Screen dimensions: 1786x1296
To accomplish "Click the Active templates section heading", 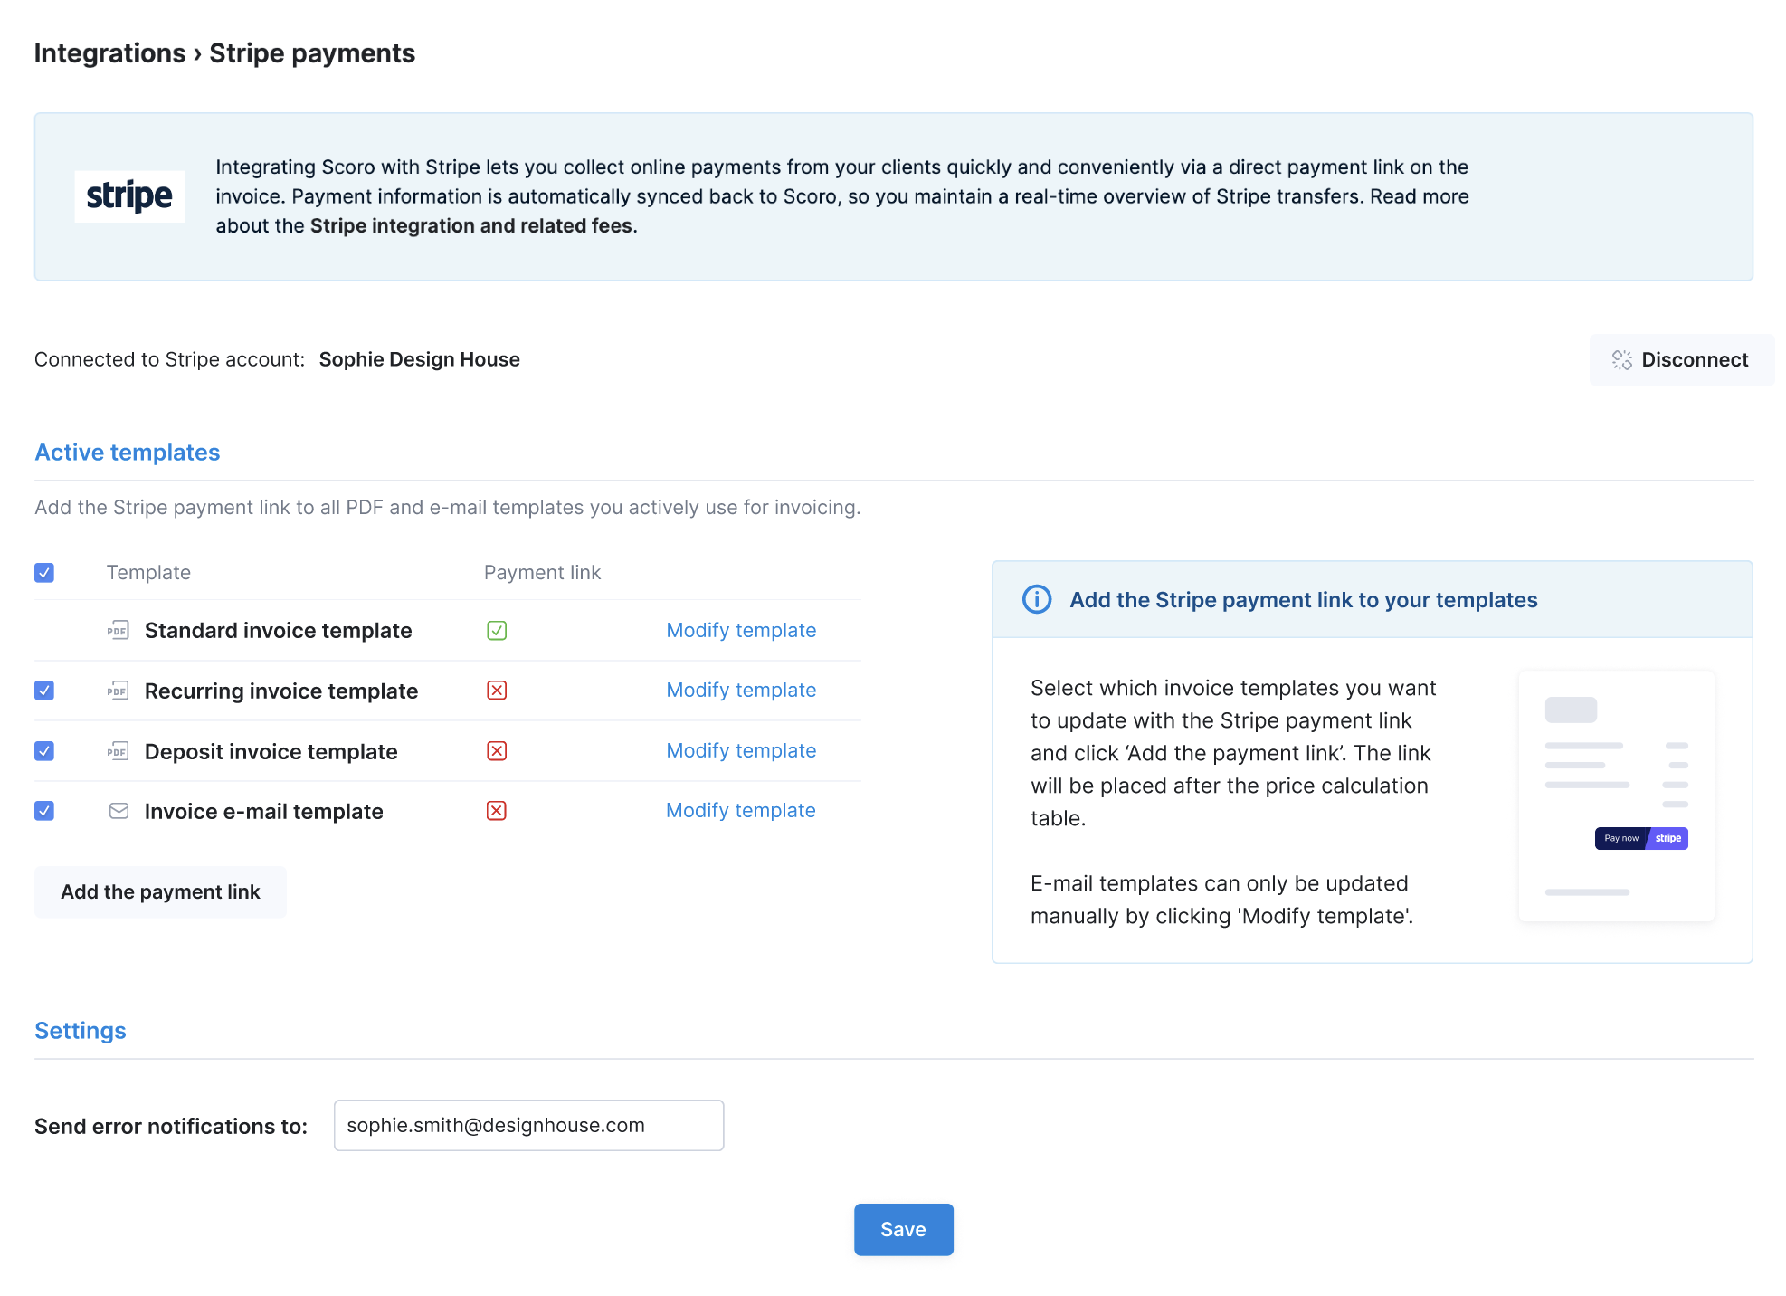I will pos(128,453).
